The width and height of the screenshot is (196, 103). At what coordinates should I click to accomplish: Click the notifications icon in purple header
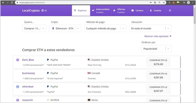click(170, 10)
